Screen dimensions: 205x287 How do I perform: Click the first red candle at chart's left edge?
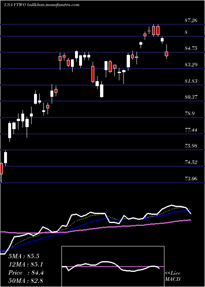pos(2,169)
